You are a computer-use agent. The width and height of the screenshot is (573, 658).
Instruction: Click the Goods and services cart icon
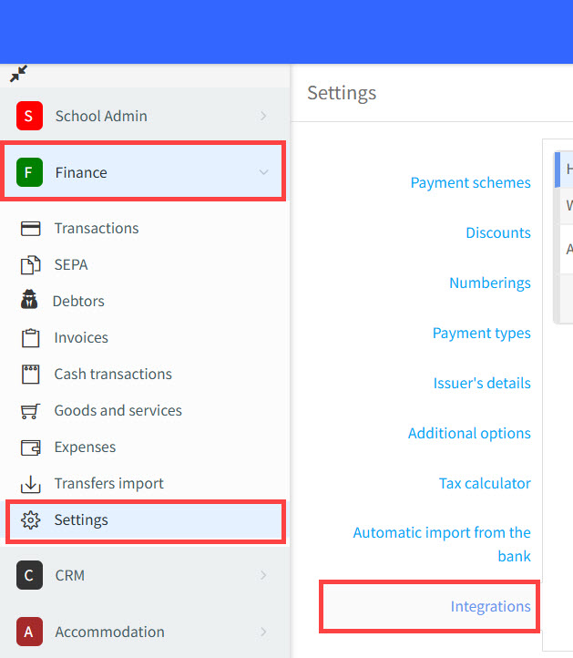[31, 411]
